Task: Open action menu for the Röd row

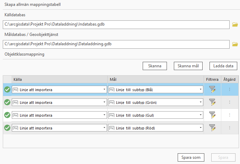Action: point(229,128)
